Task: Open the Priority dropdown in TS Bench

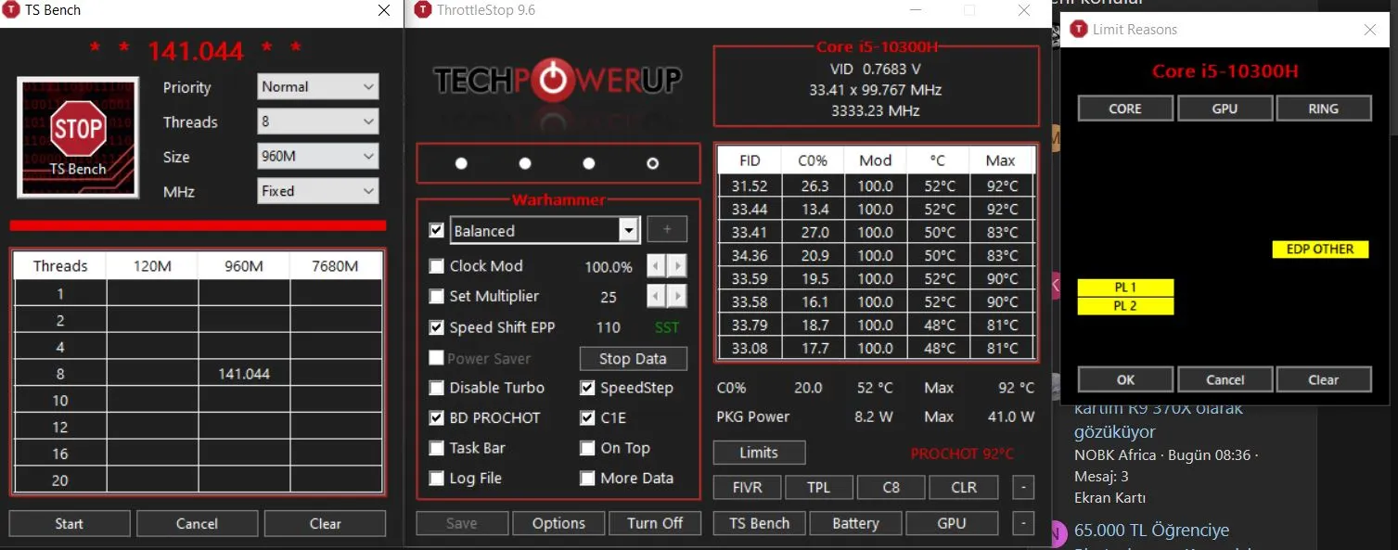Action: click(x=318, y=87)
